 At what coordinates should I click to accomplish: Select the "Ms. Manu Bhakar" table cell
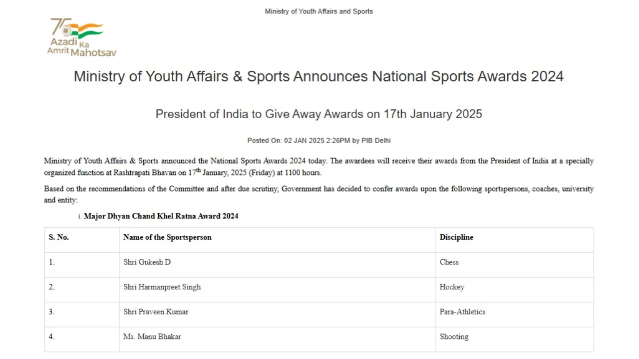tap(152, 337)
